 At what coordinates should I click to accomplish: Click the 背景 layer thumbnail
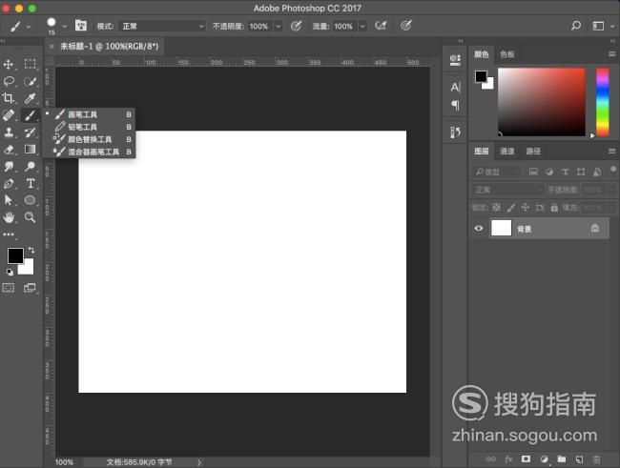click(501, 228)
